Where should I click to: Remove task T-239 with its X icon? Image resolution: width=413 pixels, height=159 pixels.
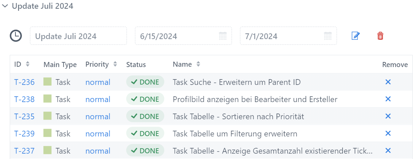click(388, 133)
